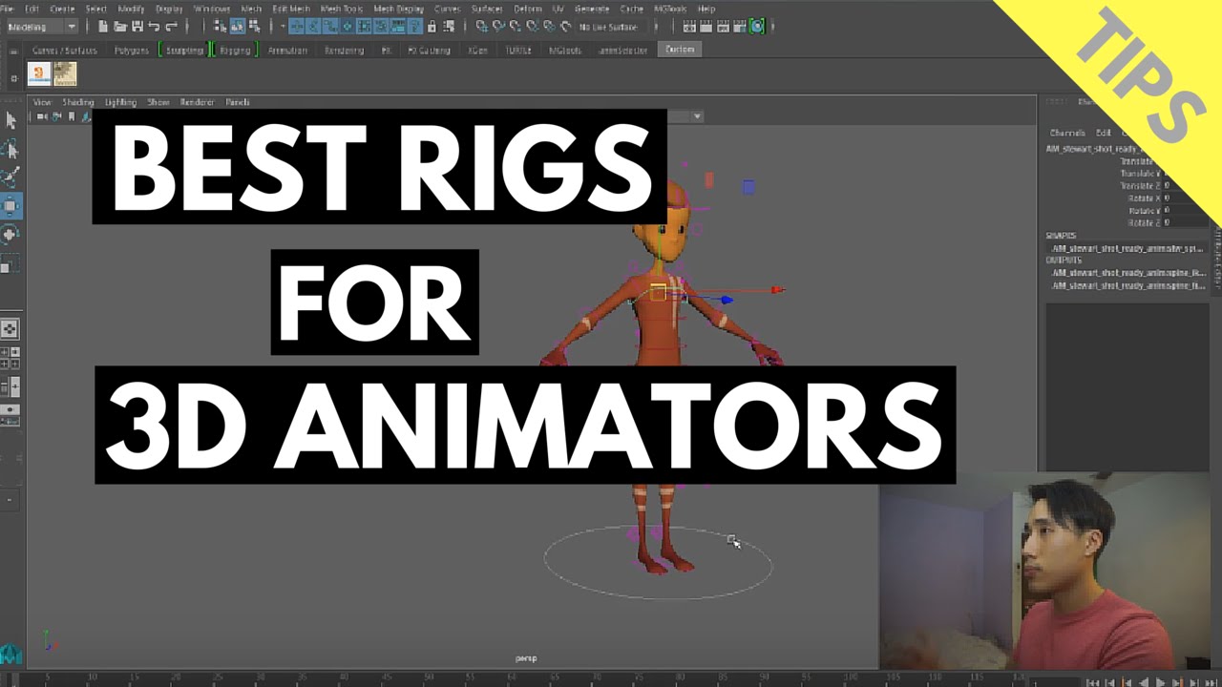
Task: Open the Mesh Tools menu
Action: (x=341, y=9)
